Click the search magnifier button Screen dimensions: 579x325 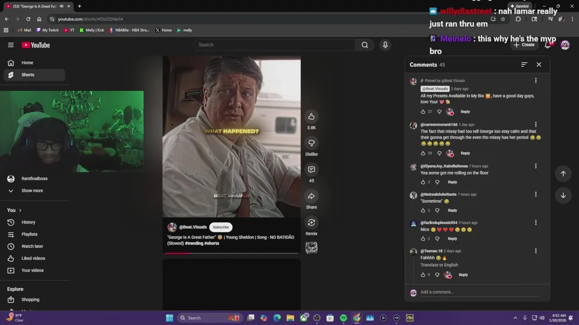pyautogui.click(x=365, y=45)
